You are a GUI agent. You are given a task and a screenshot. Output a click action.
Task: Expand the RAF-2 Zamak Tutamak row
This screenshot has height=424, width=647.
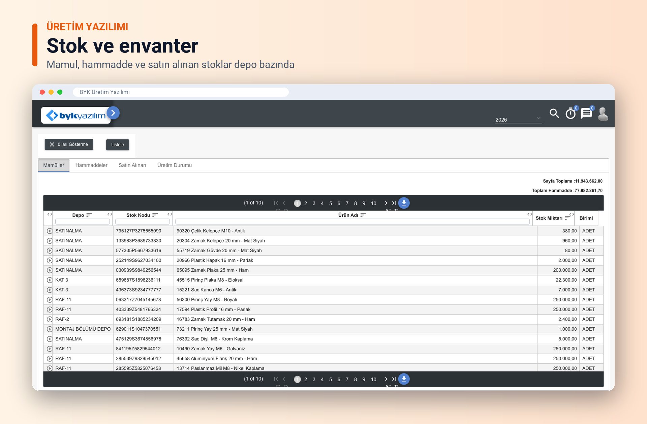[x=50, y=319]
